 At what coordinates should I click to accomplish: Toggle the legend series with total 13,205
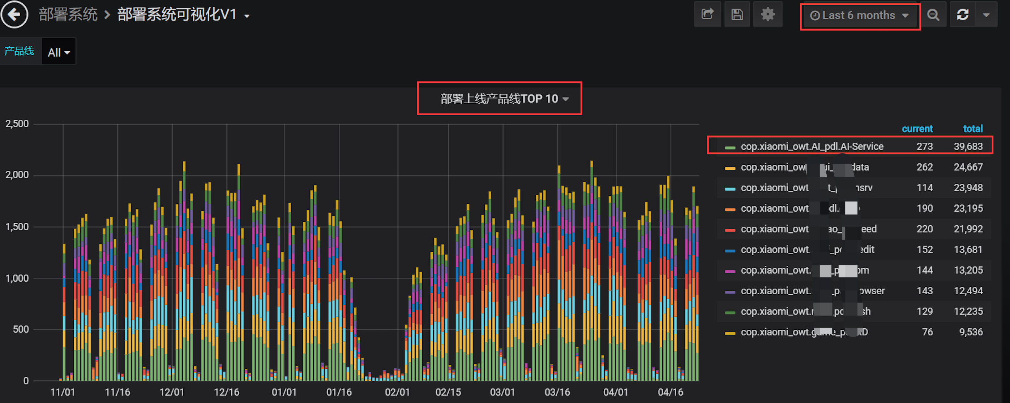tap(805, 270)
